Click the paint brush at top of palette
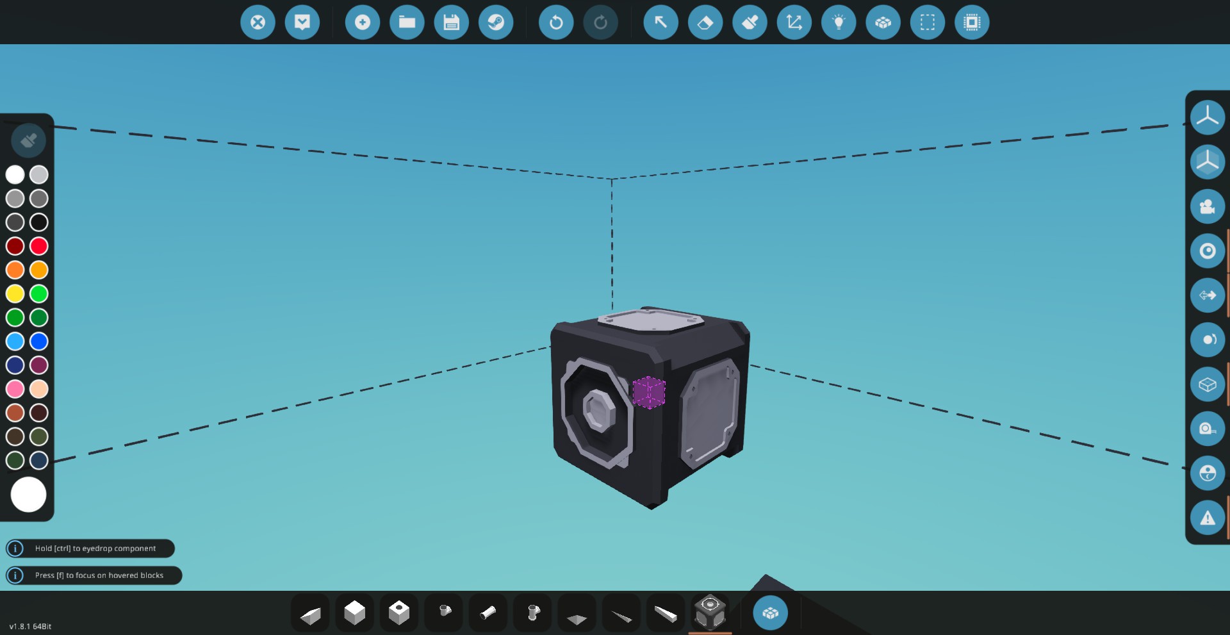The width and height of the screenshot is (1230, 635). pyautogui.click(x=28, y=140)
